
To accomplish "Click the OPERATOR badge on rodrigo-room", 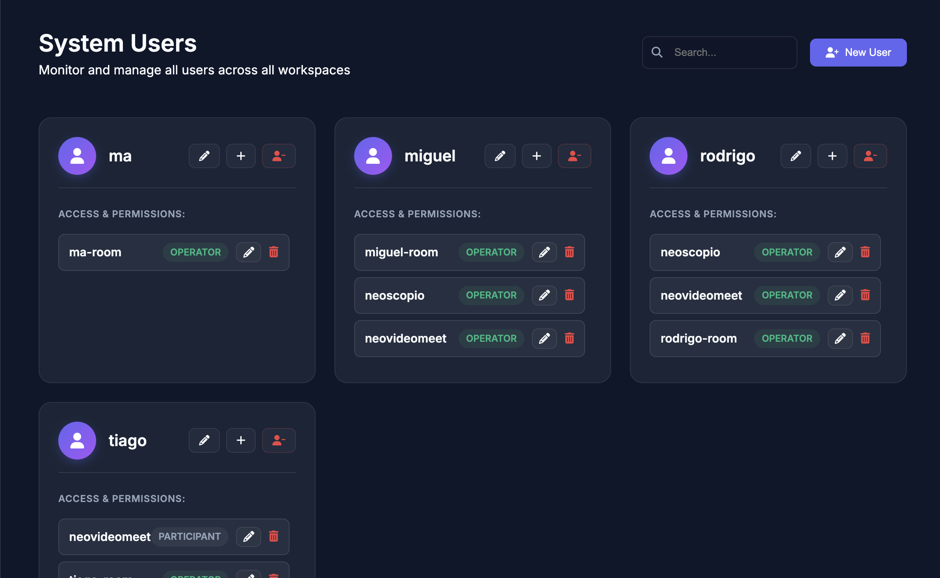I will coord(787,338).
